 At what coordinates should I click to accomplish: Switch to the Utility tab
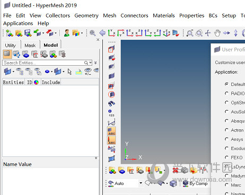(x=11, y=46)
